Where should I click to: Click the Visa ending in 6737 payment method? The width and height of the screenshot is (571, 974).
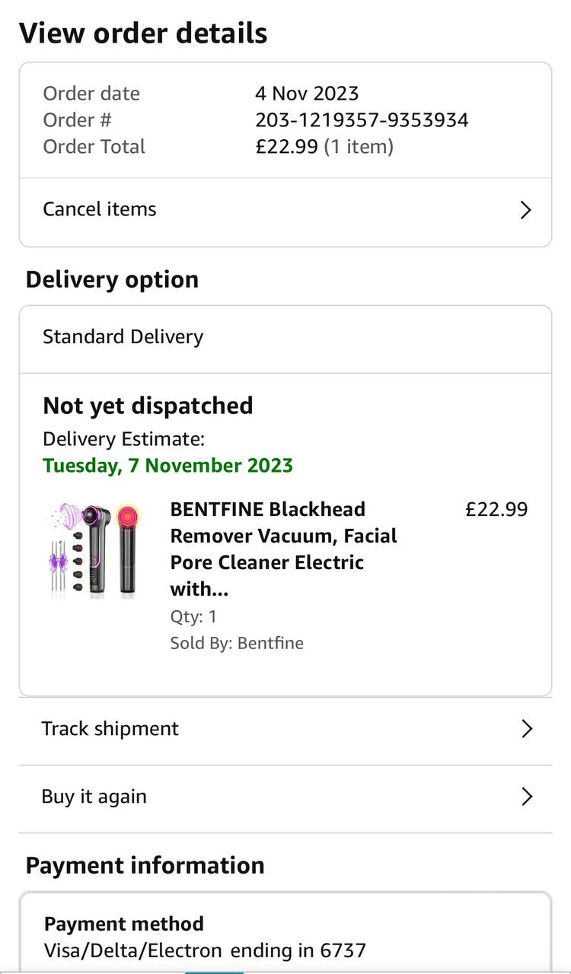coord(205,950)
